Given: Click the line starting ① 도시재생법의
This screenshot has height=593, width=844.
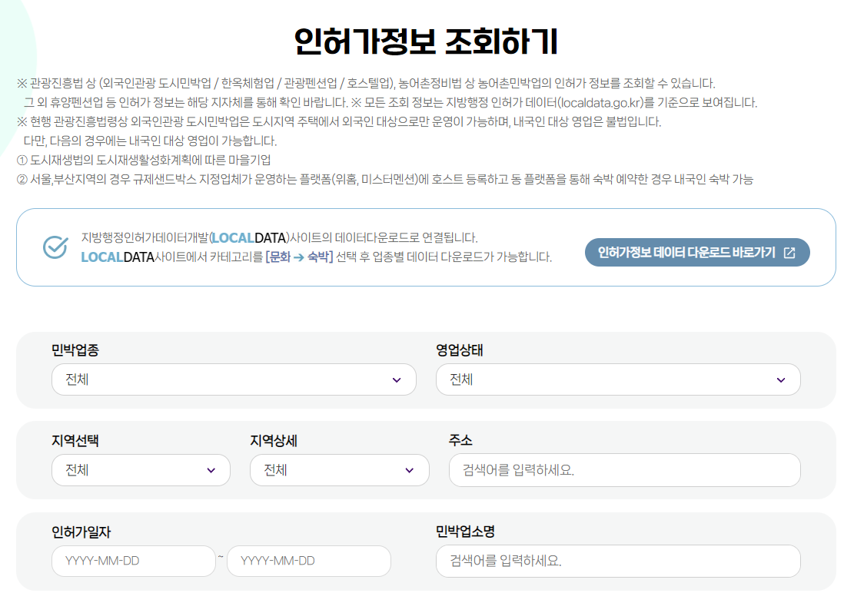Looking at the screenshot, I should point(144,160).
